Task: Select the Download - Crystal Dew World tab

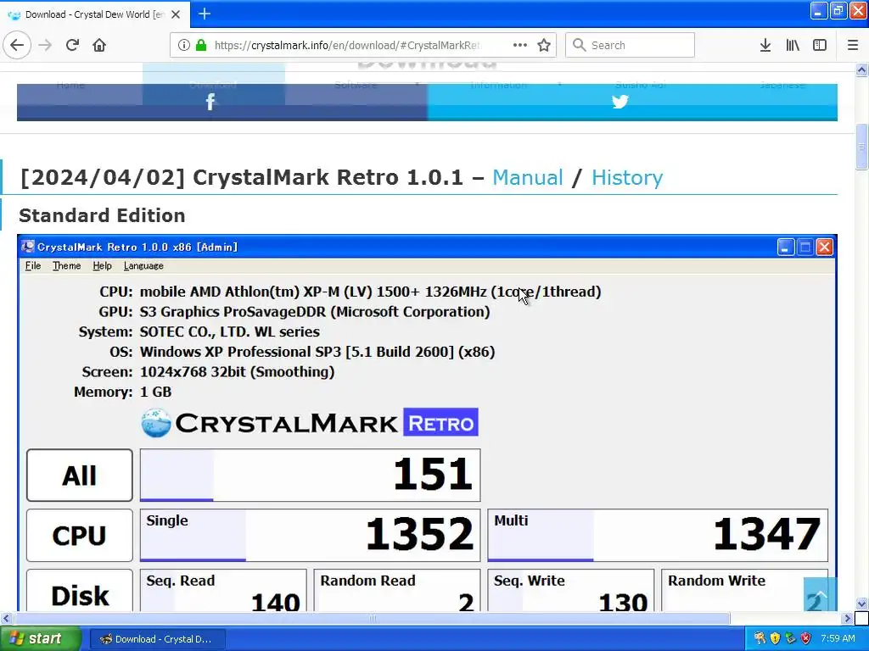Action: pos(95,14)
